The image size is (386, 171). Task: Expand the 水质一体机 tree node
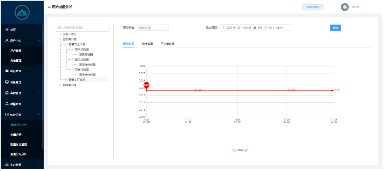[x=60, y=34]
